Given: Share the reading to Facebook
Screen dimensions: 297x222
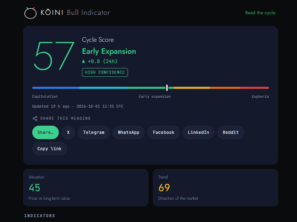Looking at the screenshot, I should click(x=163, y=132).
